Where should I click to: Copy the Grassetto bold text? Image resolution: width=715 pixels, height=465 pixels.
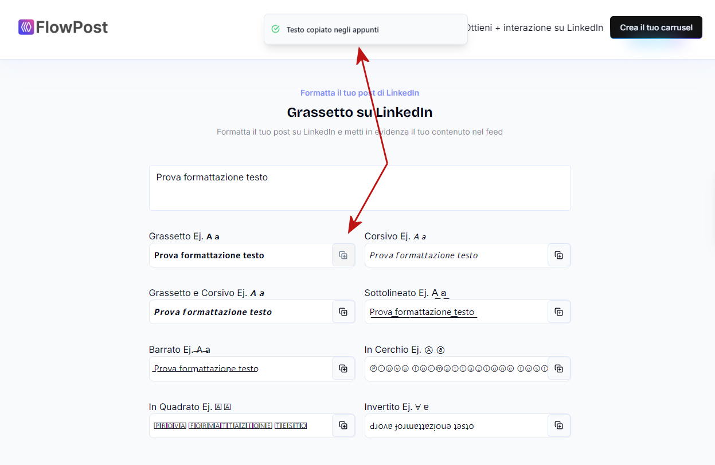coord(343,255)
